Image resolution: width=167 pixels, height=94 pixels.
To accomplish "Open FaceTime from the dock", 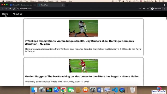I will 71,90.
